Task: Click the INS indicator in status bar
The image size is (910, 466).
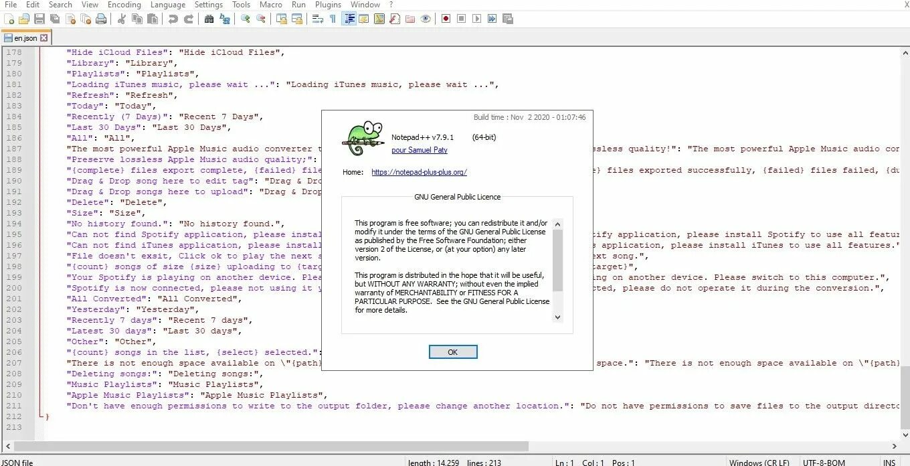Action: [x=889, y=463]
